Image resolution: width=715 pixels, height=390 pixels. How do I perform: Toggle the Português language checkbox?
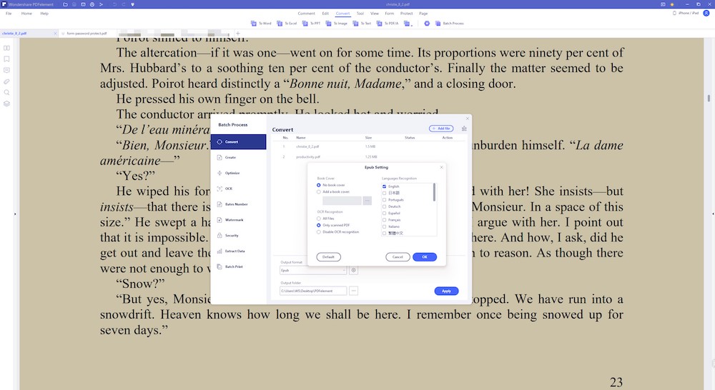pyautogui.click(x=384, y=200)
